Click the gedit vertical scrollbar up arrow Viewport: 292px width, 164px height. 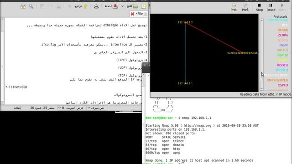pos(2,19)
